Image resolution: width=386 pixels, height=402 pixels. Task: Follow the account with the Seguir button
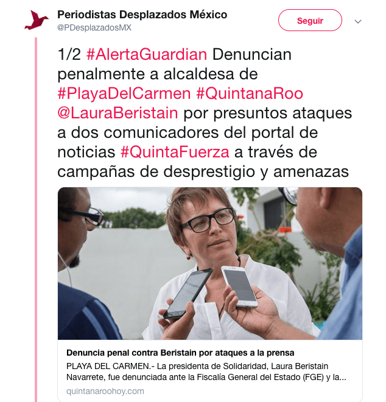point(310,20)
